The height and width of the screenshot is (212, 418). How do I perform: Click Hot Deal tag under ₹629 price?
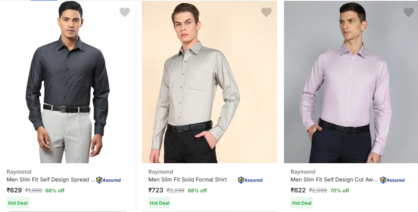click(18, 203)
